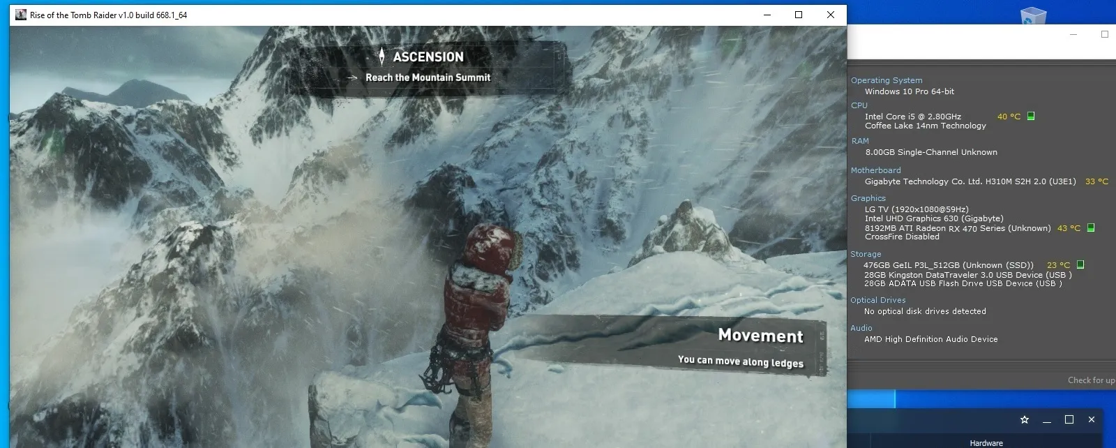The height and width of the screenshot is (448, 1116).
Task: Click the green GeIL SSD temperature icon
Action: click(x=1080, y=264)
